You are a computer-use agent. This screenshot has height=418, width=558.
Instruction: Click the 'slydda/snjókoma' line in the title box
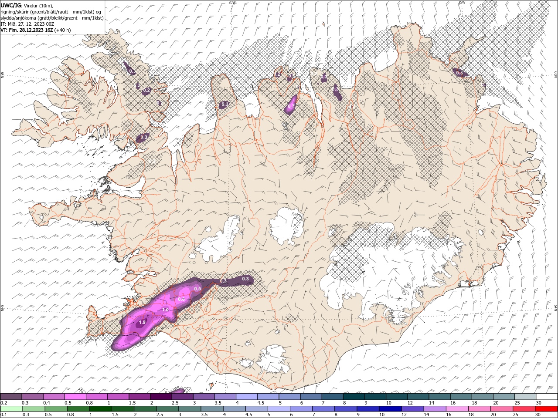tap(52, 17)
